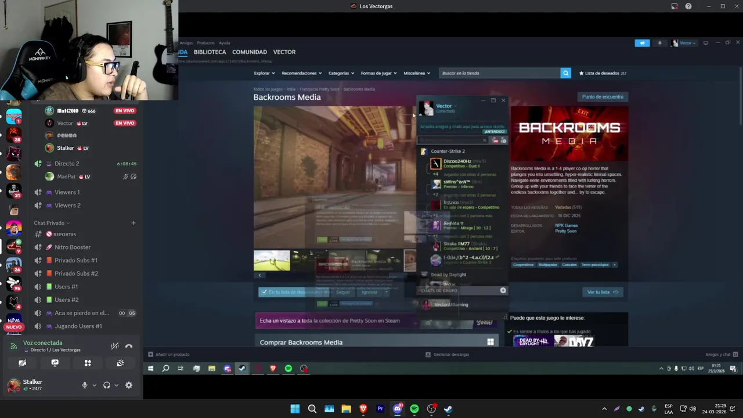743x418 pixels.
Task: Open VectorAtGaming group chat
Action: pos(451,305)
